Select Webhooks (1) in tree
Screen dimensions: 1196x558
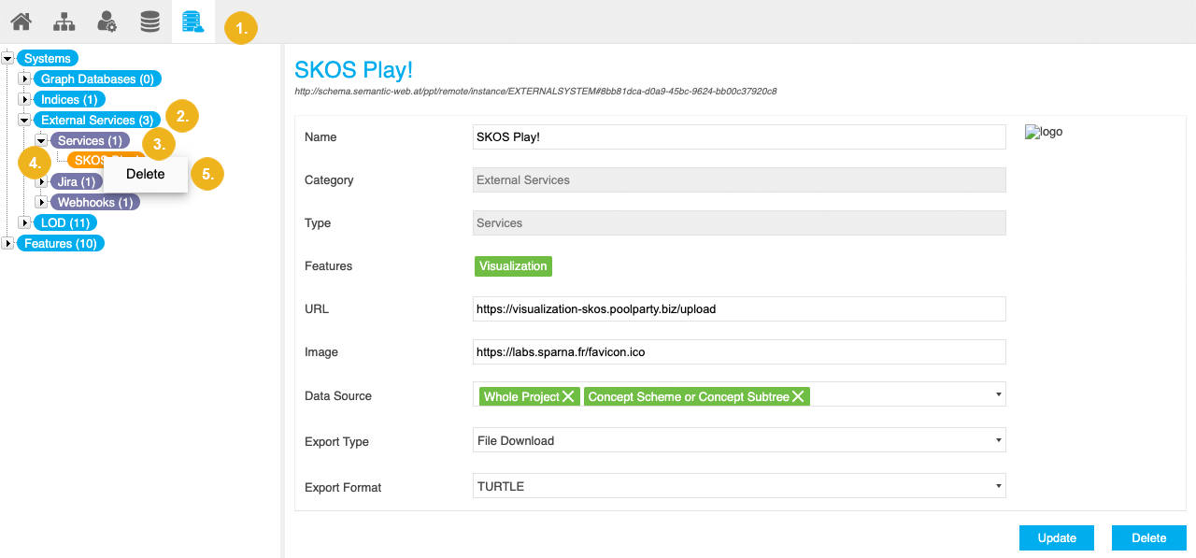click(95, 202)
